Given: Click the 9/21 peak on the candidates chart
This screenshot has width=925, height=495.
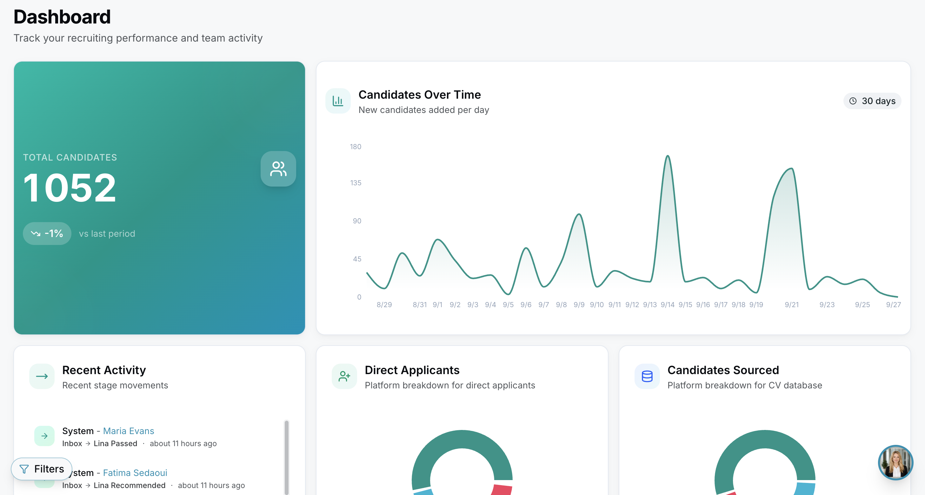Looking at the screenshot, I should click(x=791, y=168).
